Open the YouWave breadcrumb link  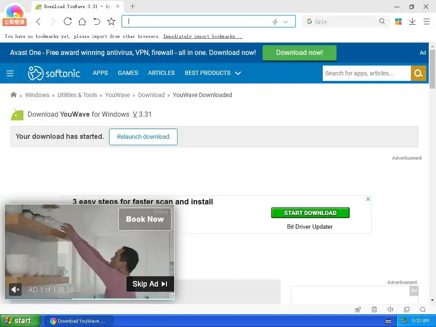(x=118, y=95)
